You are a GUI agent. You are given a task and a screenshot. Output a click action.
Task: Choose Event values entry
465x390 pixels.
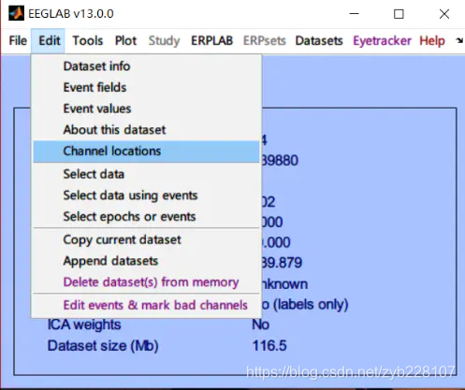(x=146, y=108)
